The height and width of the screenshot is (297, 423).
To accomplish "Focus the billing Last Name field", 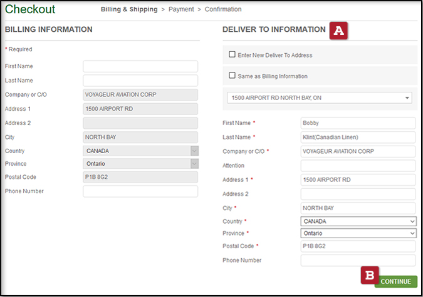I will [x=140, y=81].
